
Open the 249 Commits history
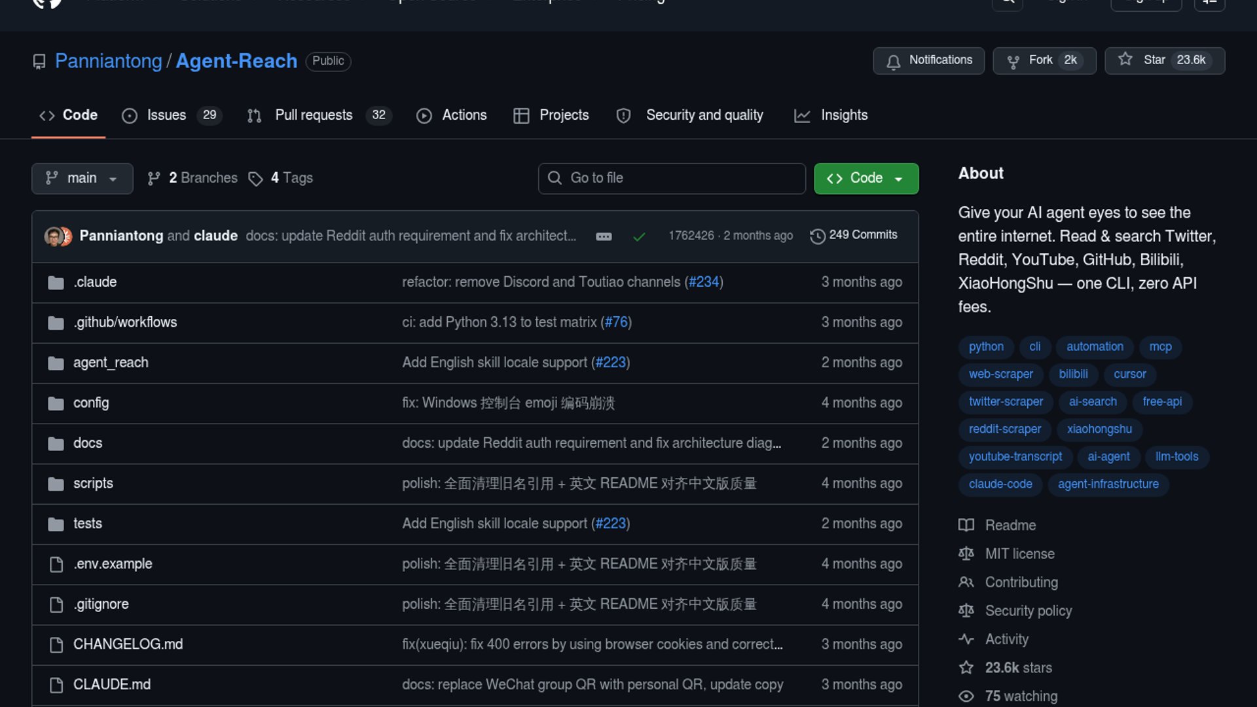click(854, 235)
